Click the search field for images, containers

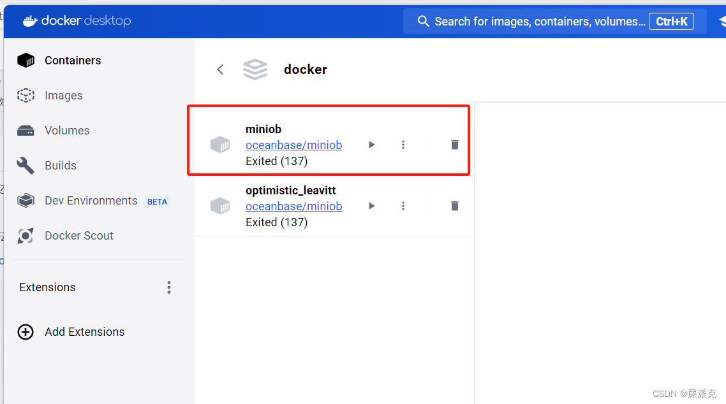point(554,21)
